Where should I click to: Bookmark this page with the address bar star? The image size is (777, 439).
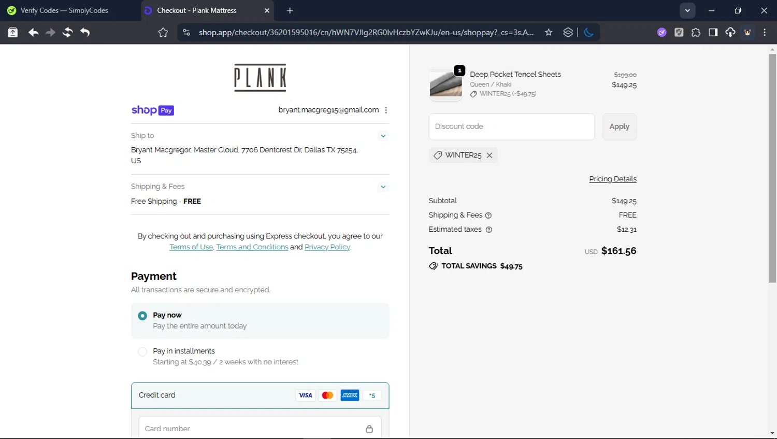click(x=549, y=32)
